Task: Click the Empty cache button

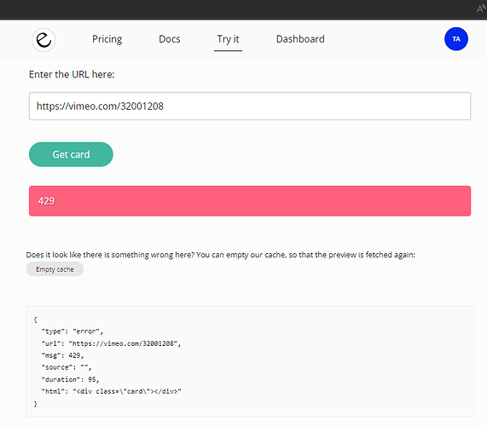Action: [x=55, y=269]
